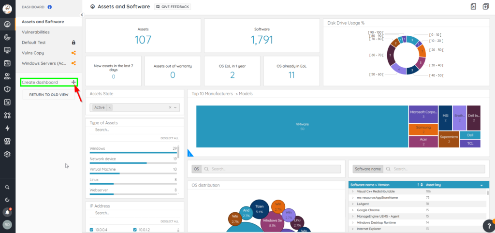Click the lightning bolt icon in left rail
The height and width of the screenshot is (233, 495).
coord(8,128)
